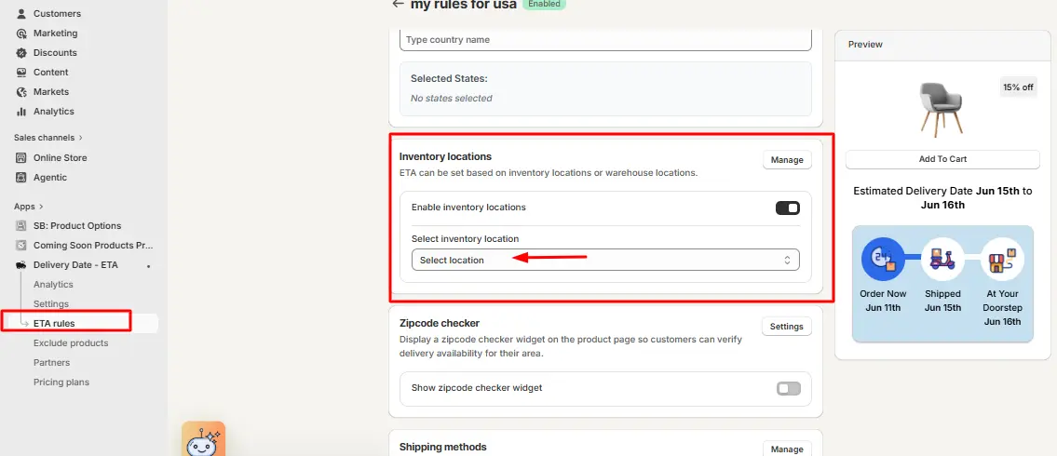Click the Content image icon
Viewport: 1057px width, 456px height.
pos(20,72)
